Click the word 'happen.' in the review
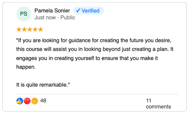The image size is (189, 113). 26,67
